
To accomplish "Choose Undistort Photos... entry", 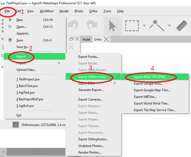I will [94, 146].
